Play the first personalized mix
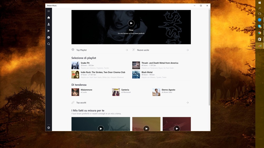Viewport: 264px width, 148px height. [101, 129]
